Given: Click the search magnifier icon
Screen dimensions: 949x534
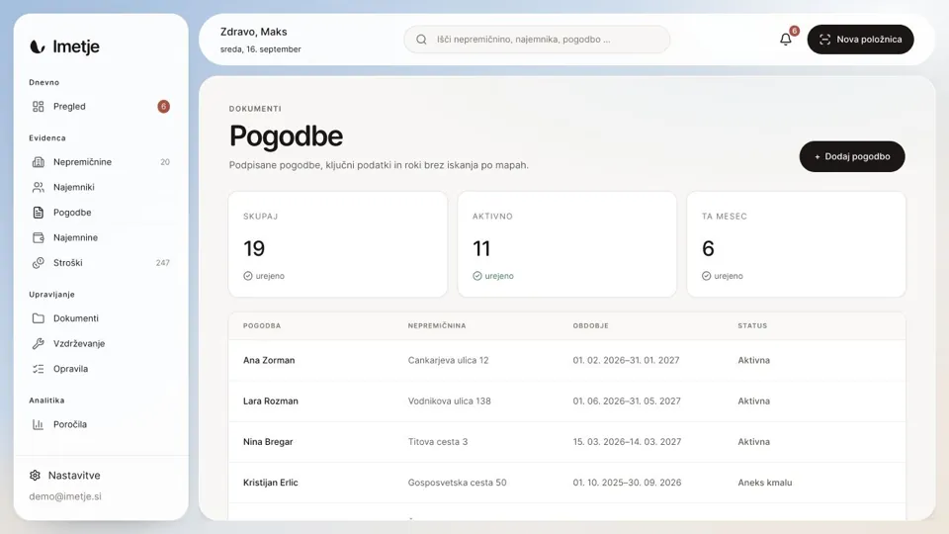Looking at the screenshot, I should click(421, 40).
